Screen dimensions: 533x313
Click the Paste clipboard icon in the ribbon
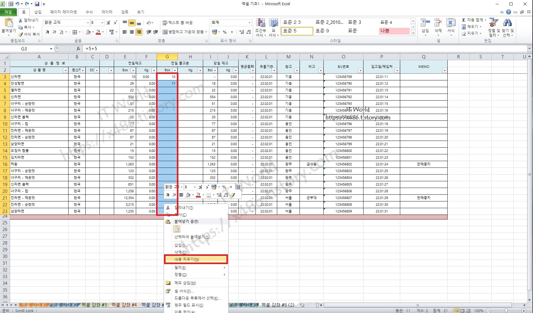[9, 23]
